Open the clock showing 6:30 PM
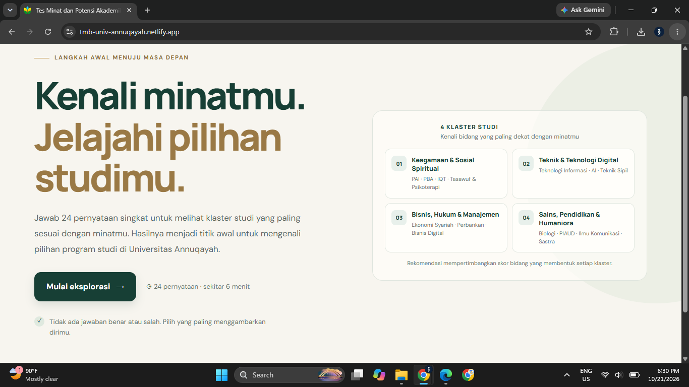This screenshot has width=689, height=387. tap(664, 375)
